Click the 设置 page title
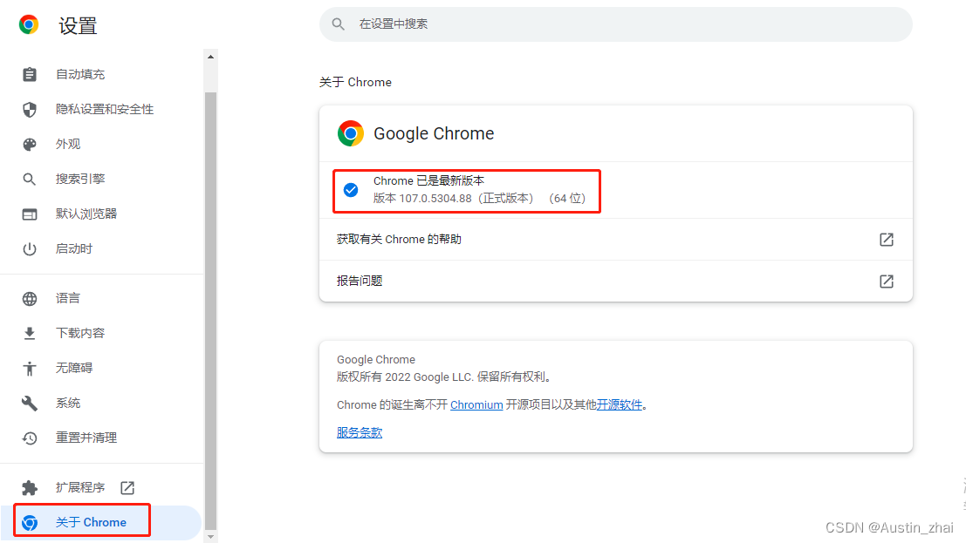Image resolution: width=966 pixels, height=543 pixels. (79, 25)
